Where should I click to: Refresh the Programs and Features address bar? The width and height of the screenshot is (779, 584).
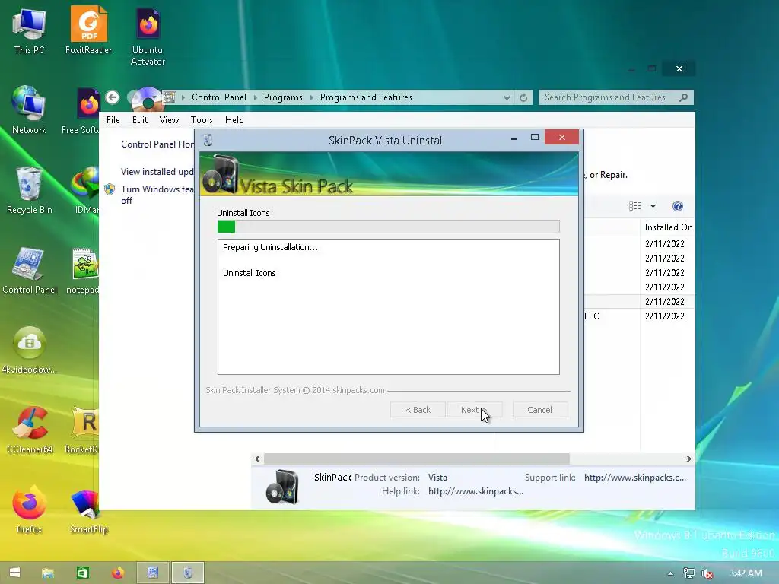point(523,98)
